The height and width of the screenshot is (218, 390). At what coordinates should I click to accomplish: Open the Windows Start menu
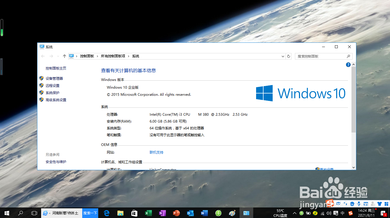coord(7,213)
